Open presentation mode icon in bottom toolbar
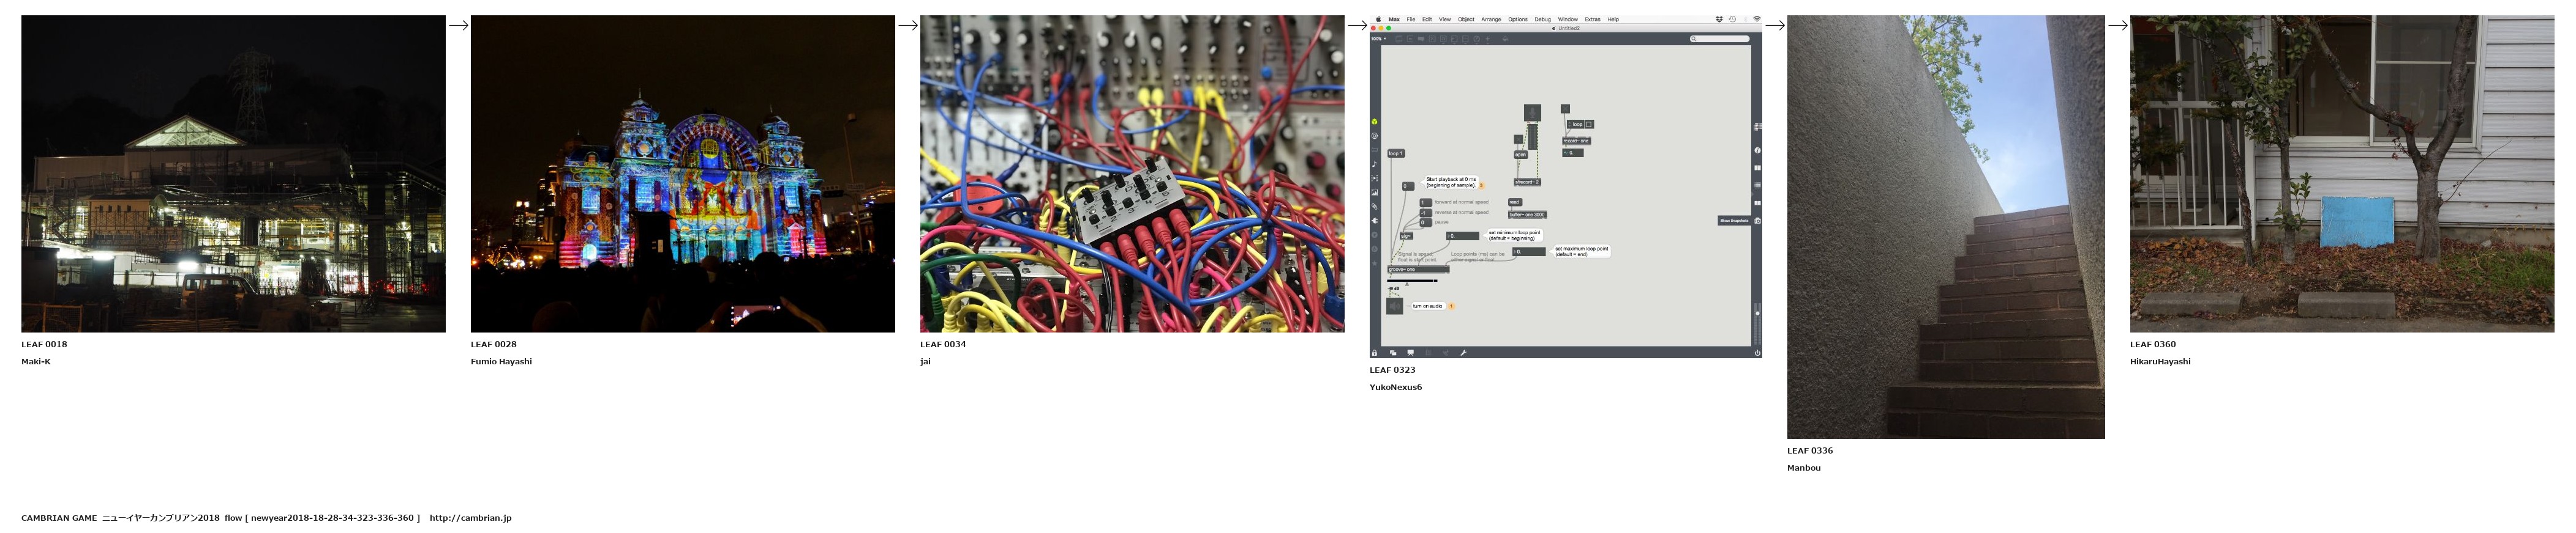 [x=1411, y=352]
